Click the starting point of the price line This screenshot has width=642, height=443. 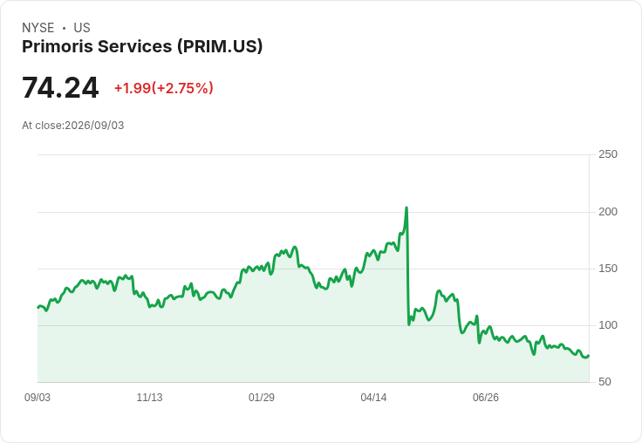38,308
